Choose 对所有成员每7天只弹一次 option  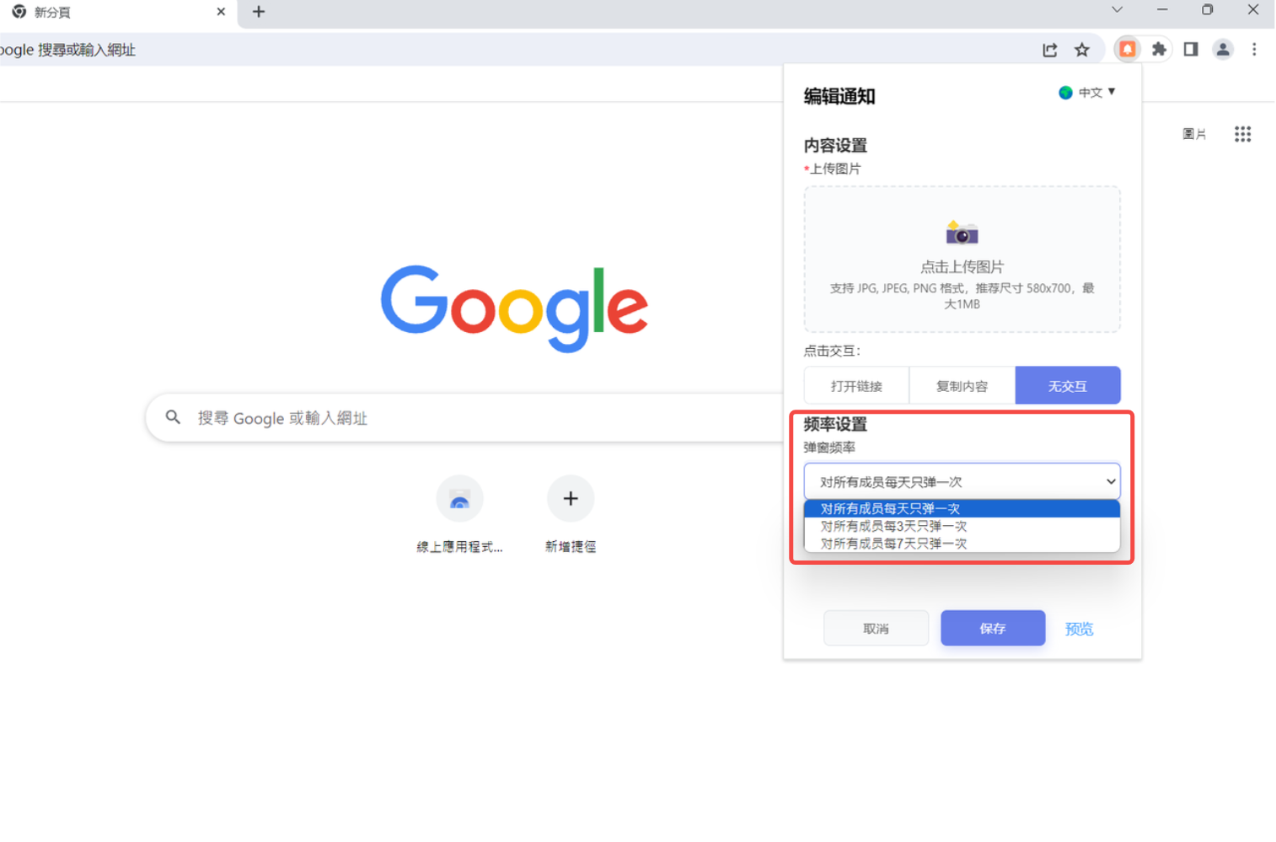tap(962, 544)
